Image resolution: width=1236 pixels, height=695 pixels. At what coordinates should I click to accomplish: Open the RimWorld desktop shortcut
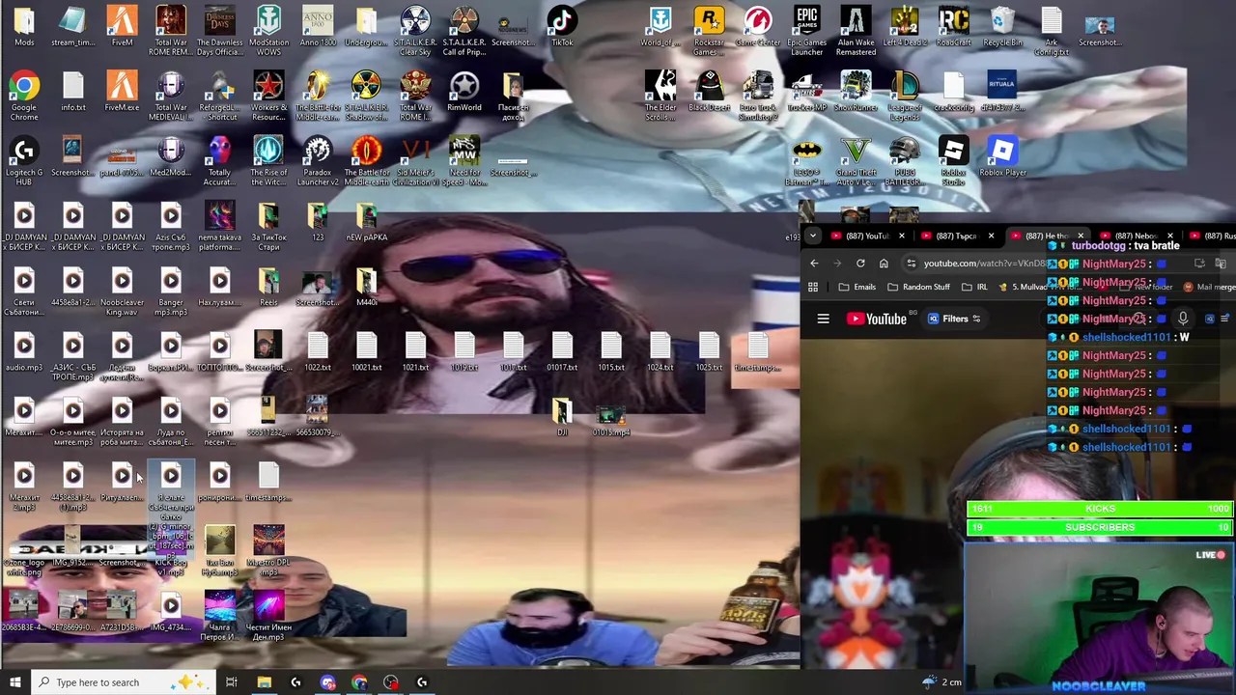point(464,91)
